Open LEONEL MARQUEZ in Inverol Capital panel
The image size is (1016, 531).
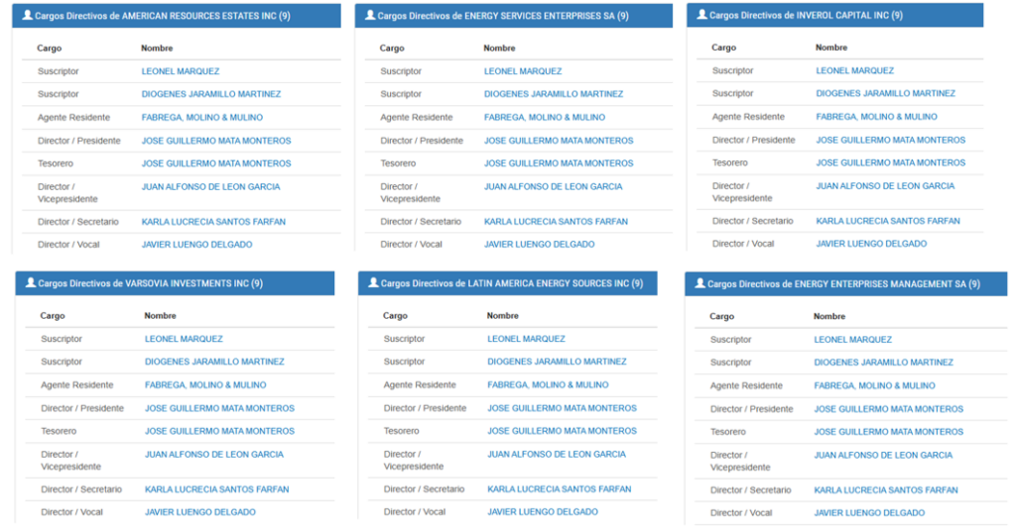pos(854,70)
